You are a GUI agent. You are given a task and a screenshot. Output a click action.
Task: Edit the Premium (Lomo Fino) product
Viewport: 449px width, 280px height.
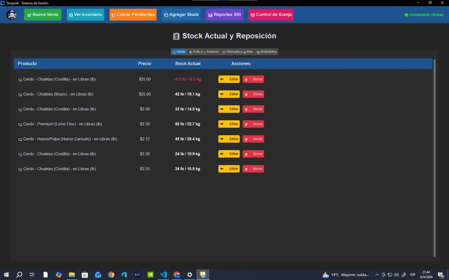coord(229,124)
